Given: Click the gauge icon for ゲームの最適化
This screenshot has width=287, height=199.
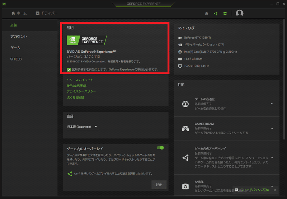Looking at the screenshot, I should tap(185, 104).
